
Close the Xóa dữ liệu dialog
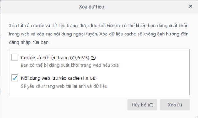point(190,6)
